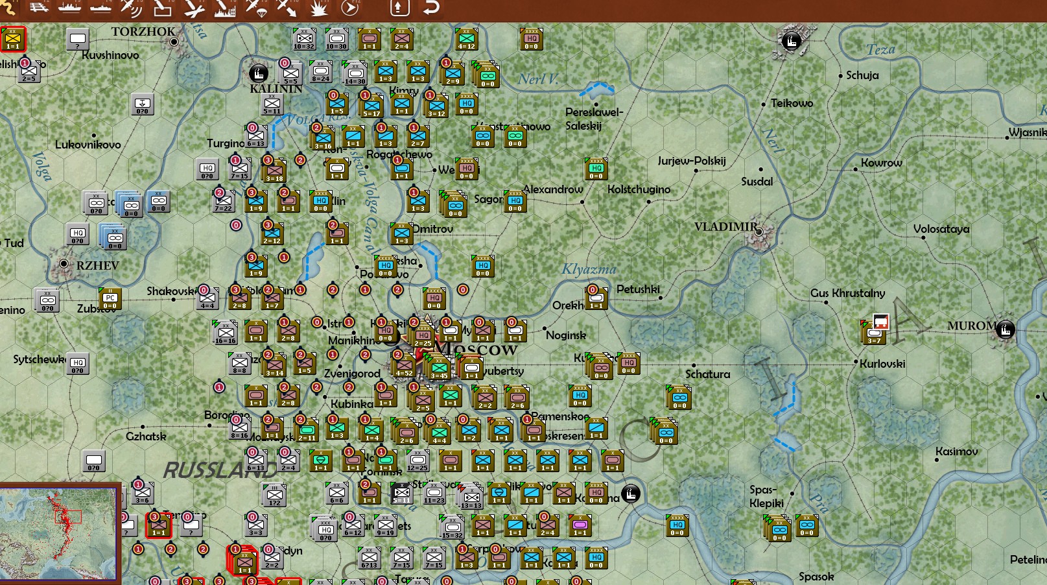Screen dimensions: 1047x585
Task: Select the Moscow stack counter 3=45
Action: (x=439, y=369)
